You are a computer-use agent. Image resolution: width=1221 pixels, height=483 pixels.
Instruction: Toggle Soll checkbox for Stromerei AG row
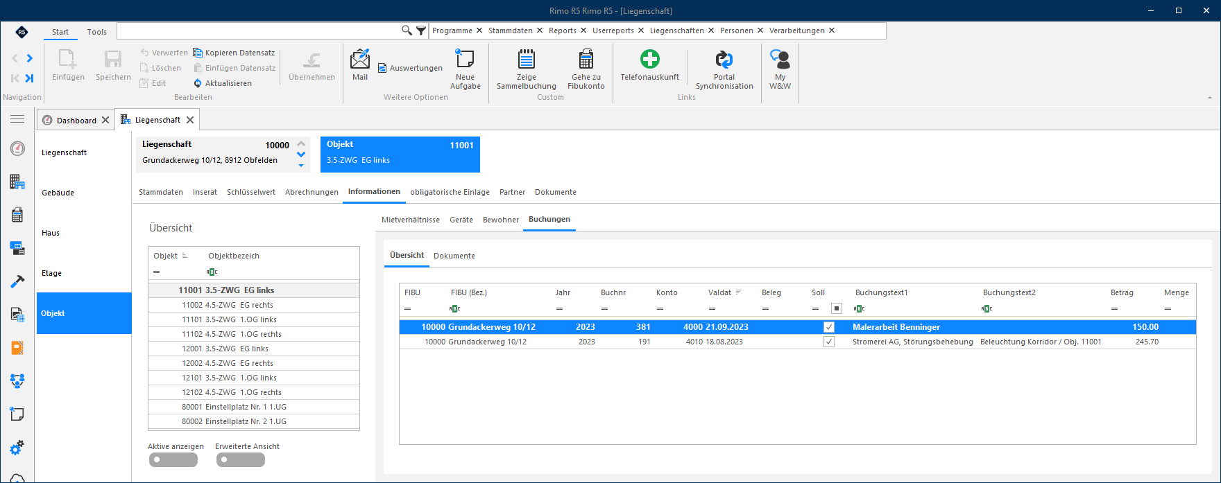coord(829,342)
